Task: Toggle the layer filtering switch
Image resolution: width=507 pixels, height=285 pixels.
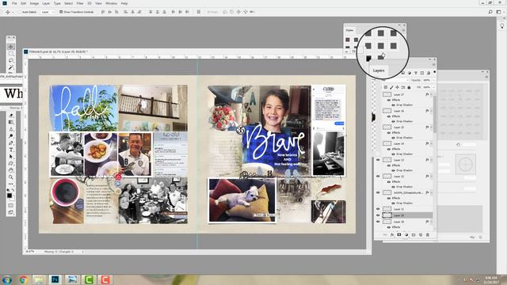Action: (x=435, y=72)
